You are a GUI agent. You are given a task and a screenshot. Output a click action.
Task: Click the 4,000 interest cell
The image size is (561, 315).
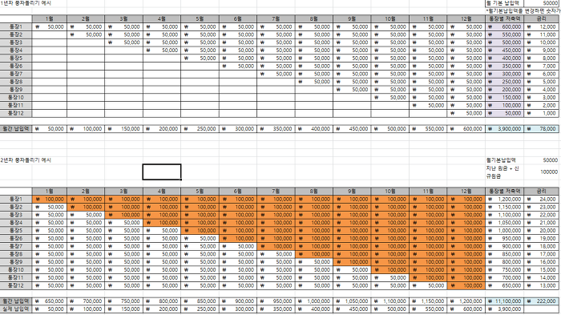click(x=541, y=90)
